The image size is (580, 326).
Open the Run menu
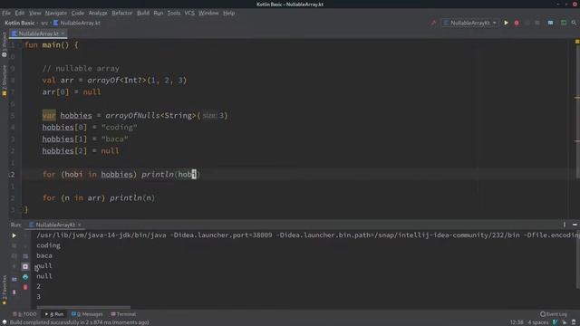click(x=159, y=13)
